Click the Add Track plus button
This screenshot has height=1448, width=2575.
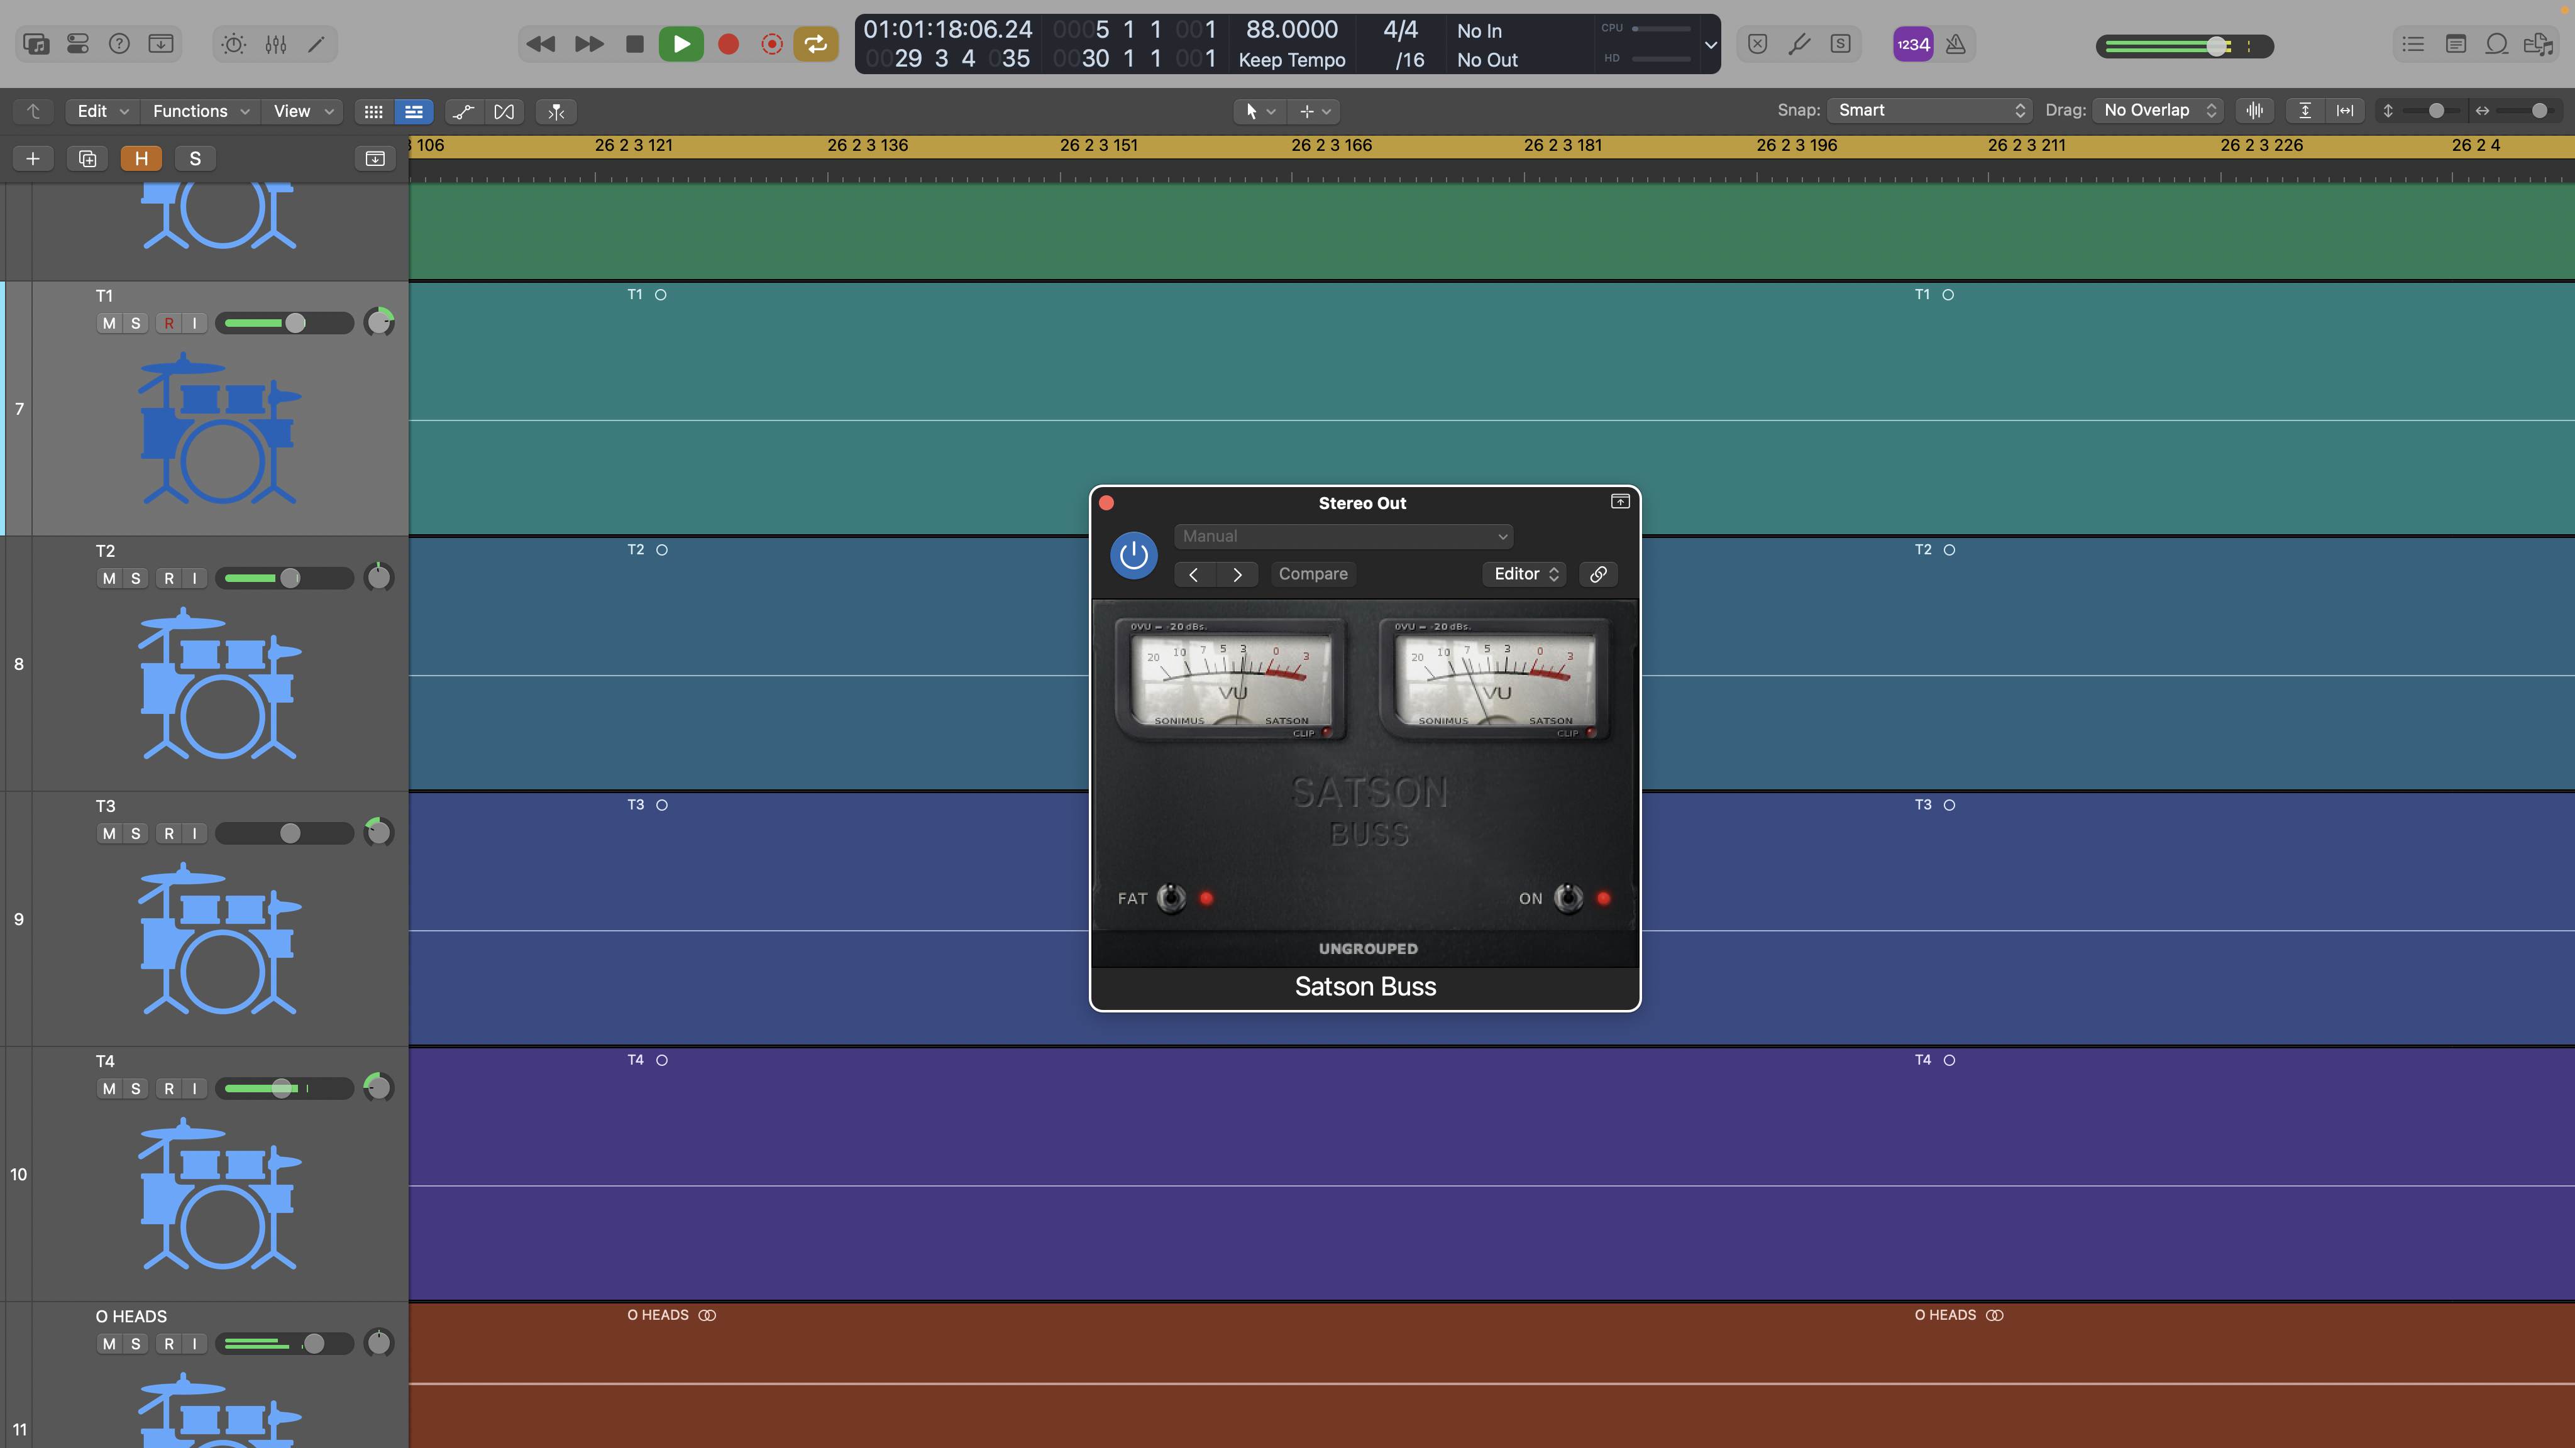coord(33,159)
